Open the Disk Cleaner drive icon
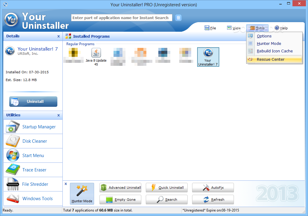 13,141
